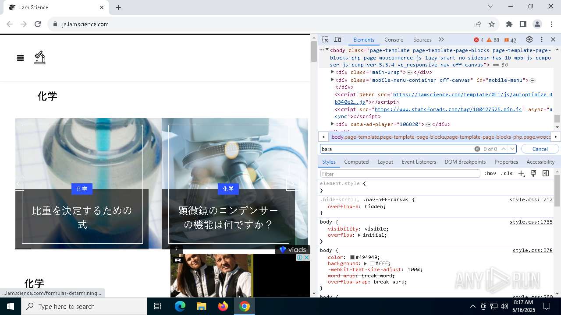
Task: Reload the current page
Action: coord(38,24)
